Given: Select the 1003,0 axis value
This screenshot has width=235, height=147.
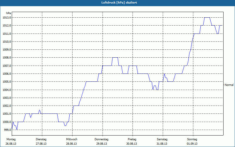Looking at the screenshot, I should [7, 98].
